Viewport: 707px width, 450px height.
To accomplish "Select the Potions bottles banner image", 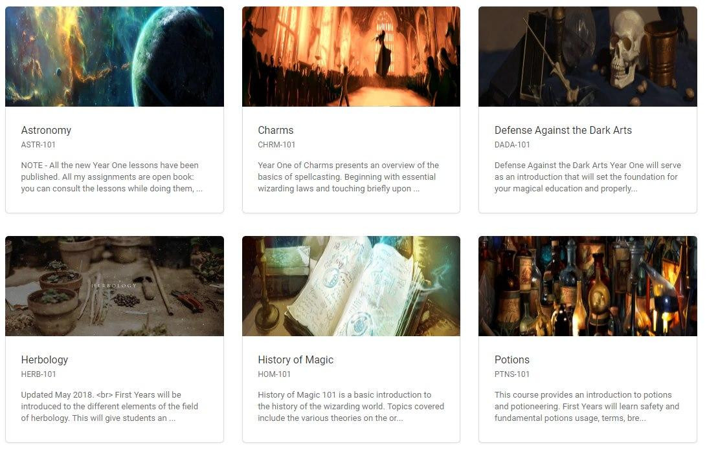I will [587, 286].
